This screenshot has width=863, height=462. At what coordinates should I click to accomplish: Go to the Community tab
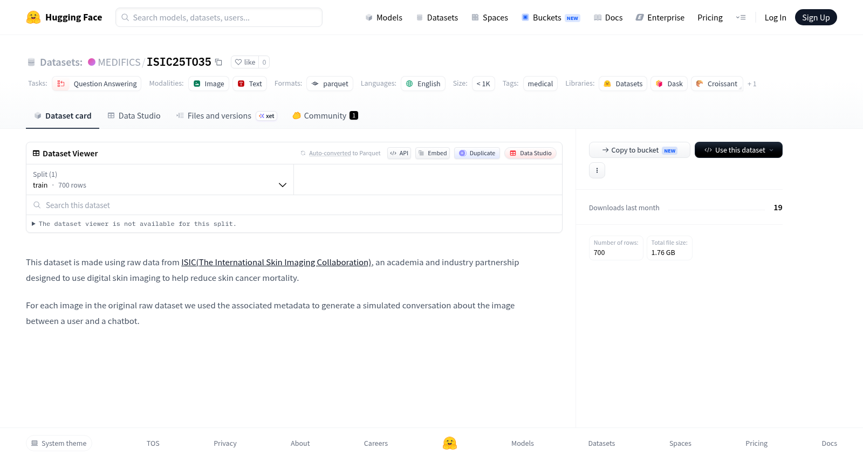325,116
